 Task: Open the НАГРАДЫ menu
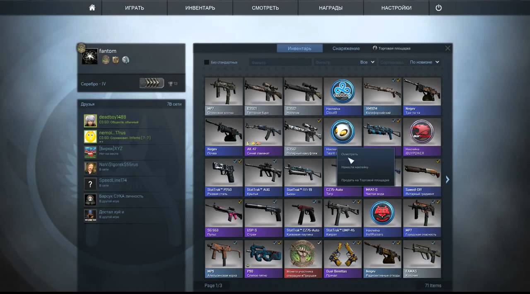coord(331,8)
